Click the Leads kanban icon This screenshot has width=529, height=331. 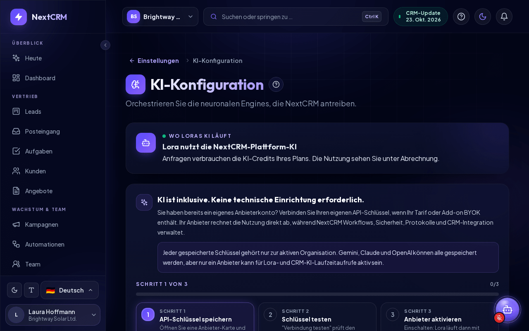click(x=16, y=111)
